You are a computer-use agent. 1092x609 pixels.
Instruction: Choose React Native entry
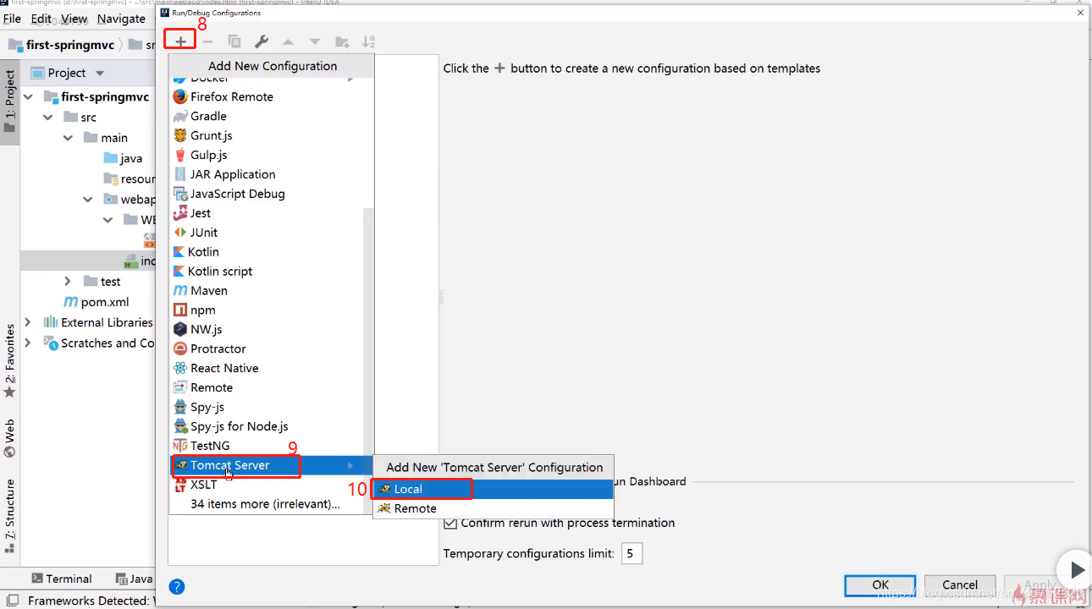267,369
